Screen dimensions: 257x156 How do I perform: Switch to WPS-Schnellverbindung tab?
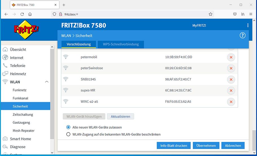click(x=121, y=44)
